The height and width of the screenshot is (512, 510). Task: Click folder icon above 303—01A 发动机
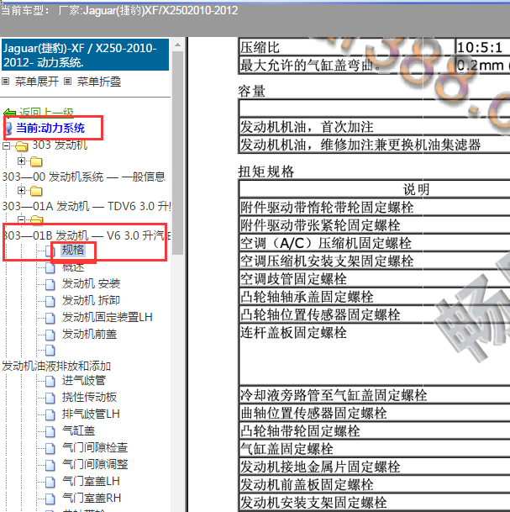pyautogui.click(x=36, y=191)
